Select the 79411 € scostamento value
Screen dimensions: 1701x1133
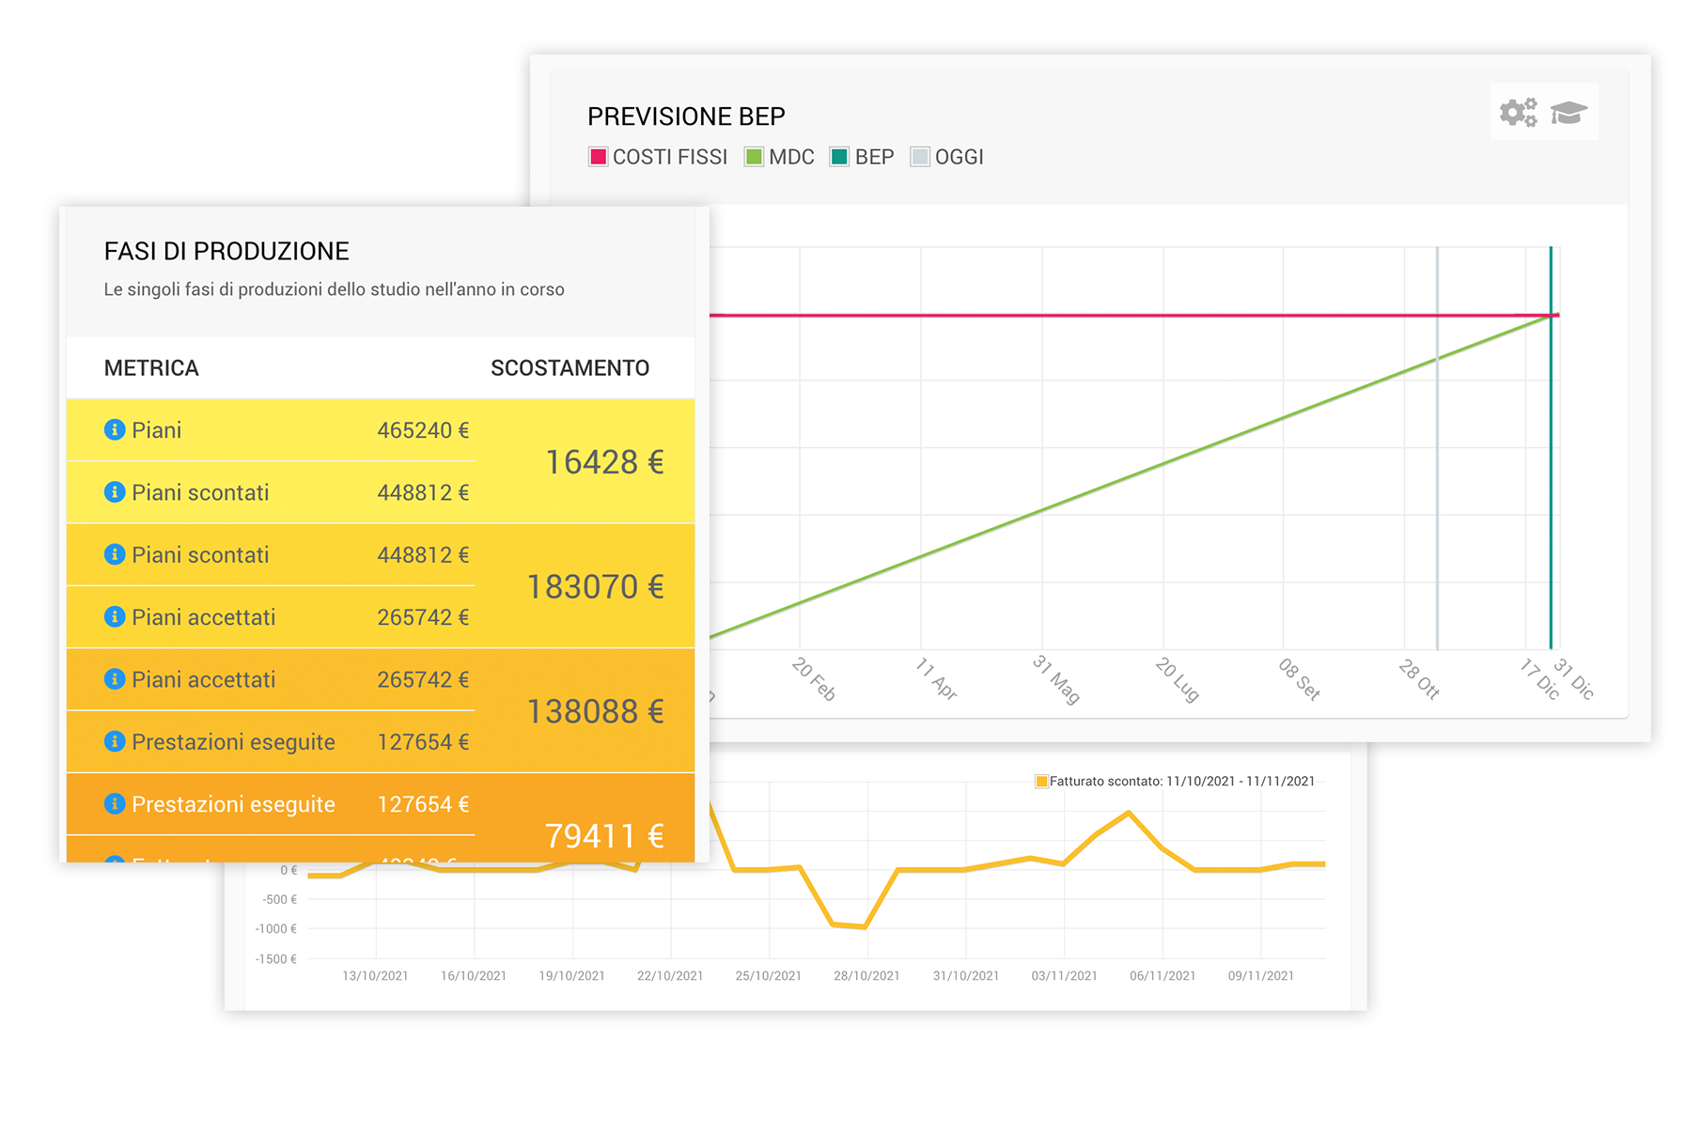point(604,836)
